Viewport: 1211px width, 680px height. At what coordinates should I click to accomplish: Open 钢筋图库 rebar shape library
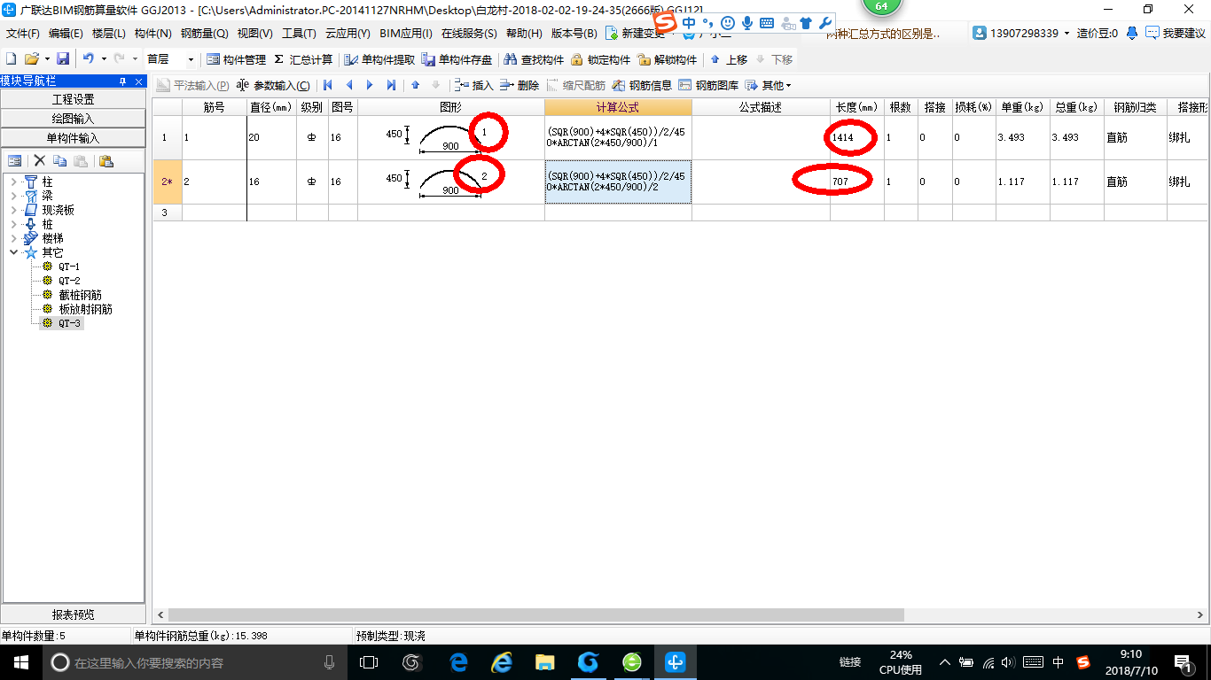pyautogui.click(x=708, y=86)
